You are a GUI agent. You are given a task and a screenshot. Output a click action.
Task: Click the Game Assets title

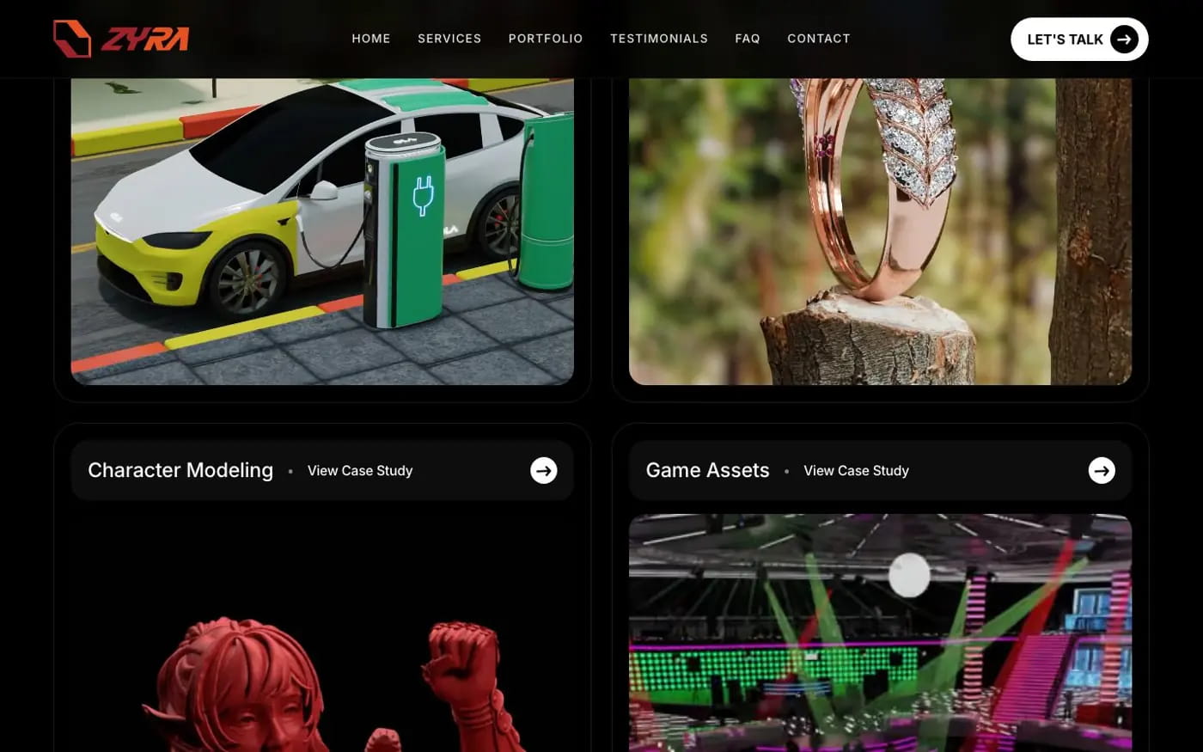click(707, 470)
